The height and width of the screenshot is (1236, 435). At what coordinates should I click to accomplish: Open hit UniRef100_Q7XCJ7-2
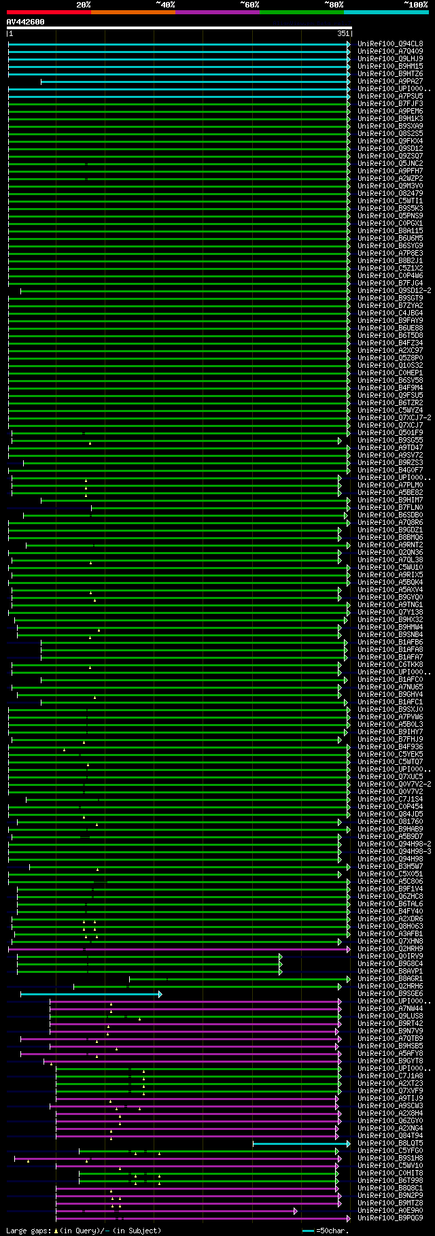tap(394, 418)
